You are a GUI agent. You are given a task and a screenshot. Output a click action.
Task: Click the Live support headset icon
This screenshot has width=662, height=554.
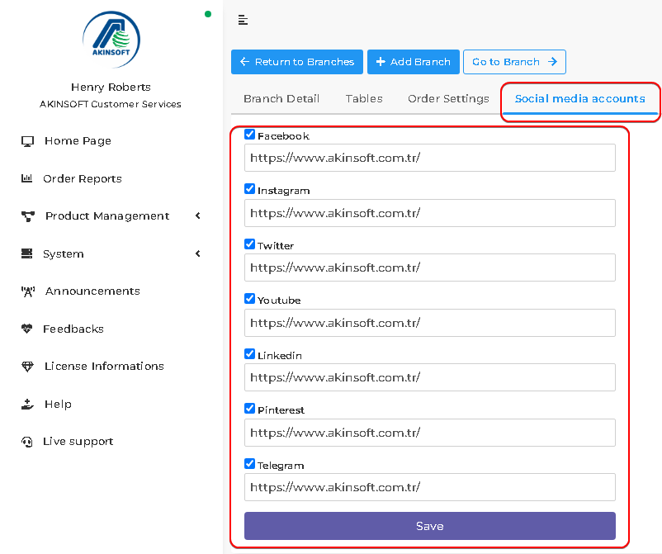[x=26, y=442]
